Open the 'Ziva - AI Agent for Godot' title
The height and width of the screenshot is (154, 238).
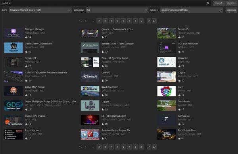pos(115,58)
